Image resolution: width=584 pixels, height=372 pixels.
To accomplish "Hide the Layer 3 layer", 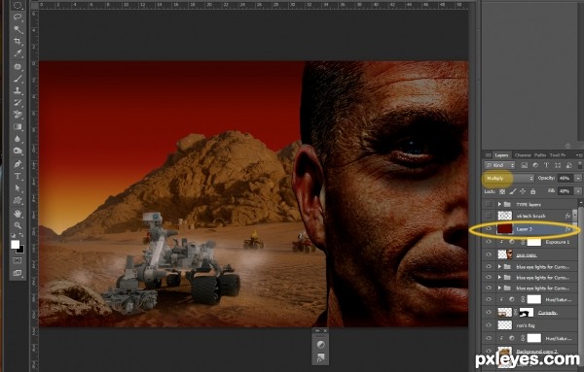I will (489, 229).
